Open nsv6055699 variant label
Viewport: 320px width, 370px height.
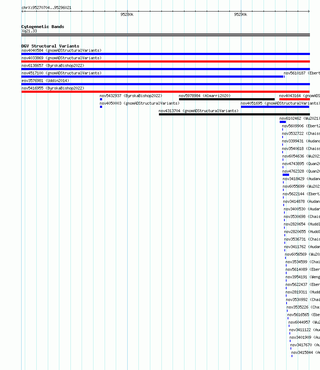301,186
